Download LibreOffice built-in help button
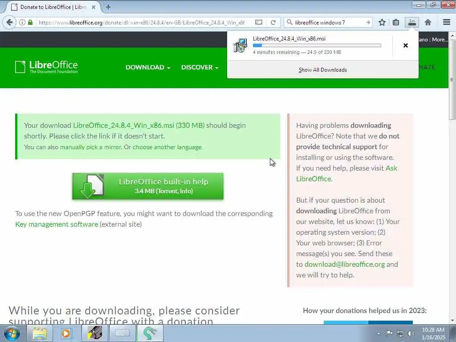This screenshot has height=342, width=456. 148,186
